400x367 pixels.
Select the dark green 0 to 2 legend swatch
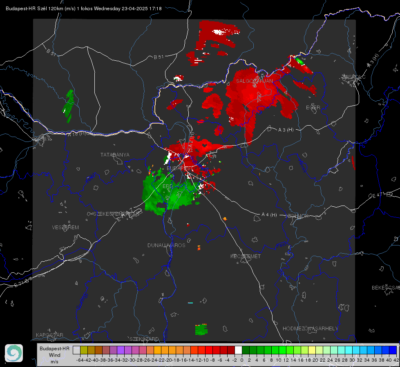[x=246, y=350]
